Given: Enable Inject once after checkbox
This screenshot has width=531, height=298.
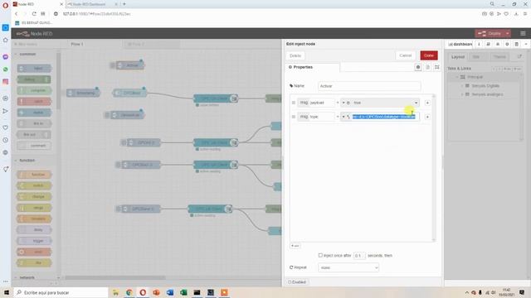Looking at the screenshot, I should [320, 256].
